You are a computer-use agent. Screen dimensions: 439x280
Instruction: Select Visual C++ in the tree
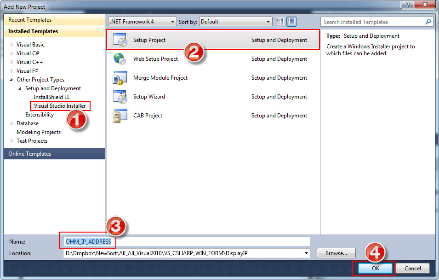tap(30, 62)
